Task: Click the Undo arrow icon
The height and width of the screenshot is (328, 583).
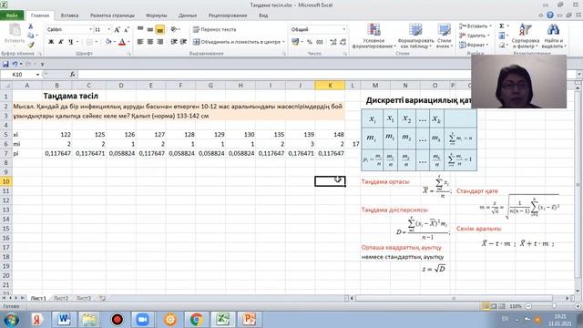Action: [x=15, y=64]
